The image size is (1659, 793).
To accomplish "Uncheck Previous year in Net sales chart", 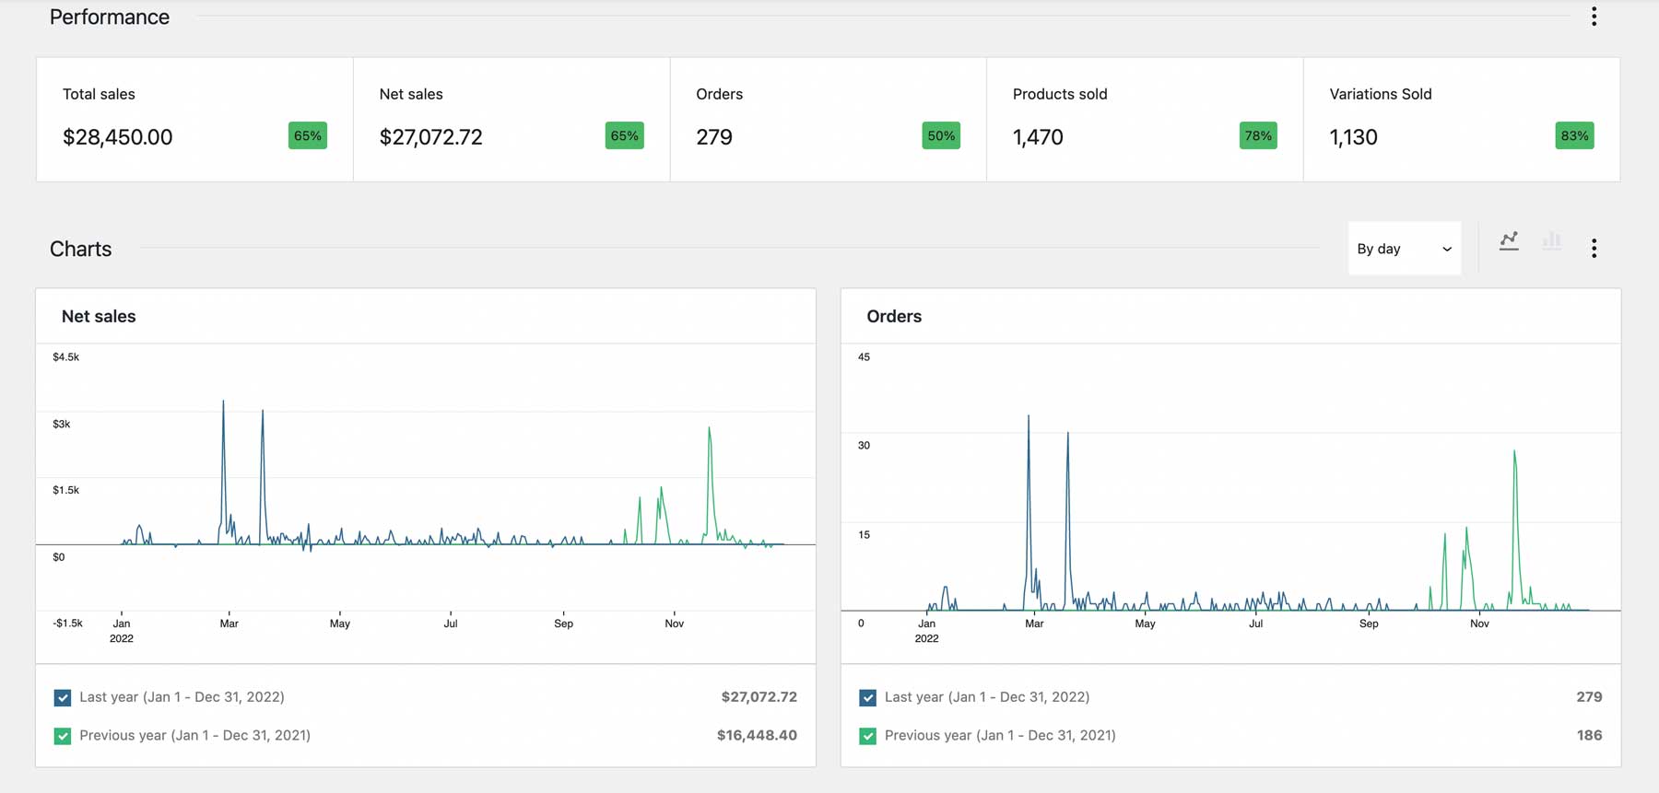I will [63, 736].
